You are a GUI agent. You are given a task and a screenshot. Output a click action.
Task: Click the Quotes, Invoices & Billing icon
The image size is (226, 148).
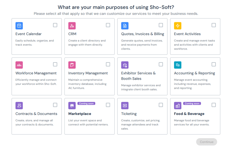[125, 26]
